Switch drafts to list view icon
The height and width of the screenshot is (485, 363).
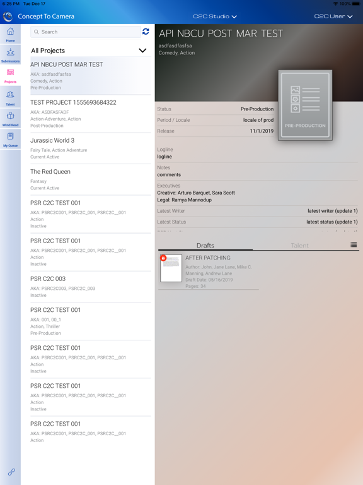coord(354,244)
